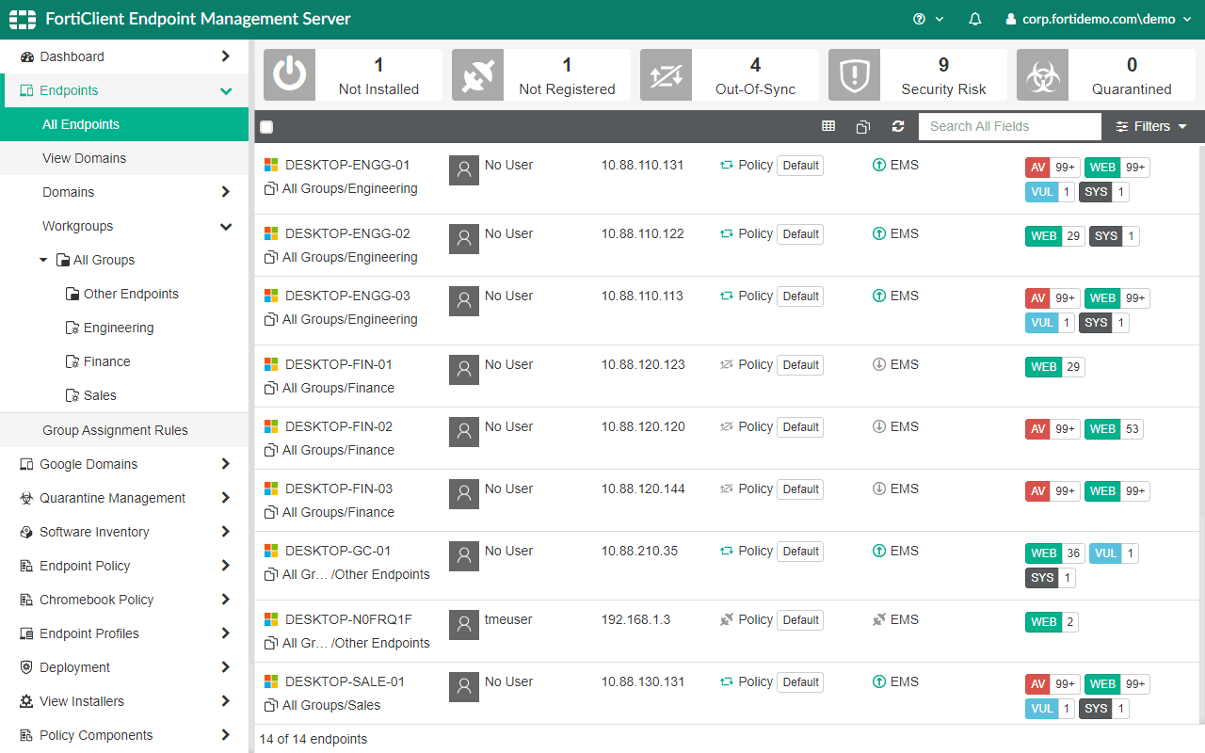Viewport: 1205px width, 753px height.
Task: Click the WEB 2 badge for DESKTOP-N0FRQ1F
Action: pyautogui.click(x=1052, y=622)
